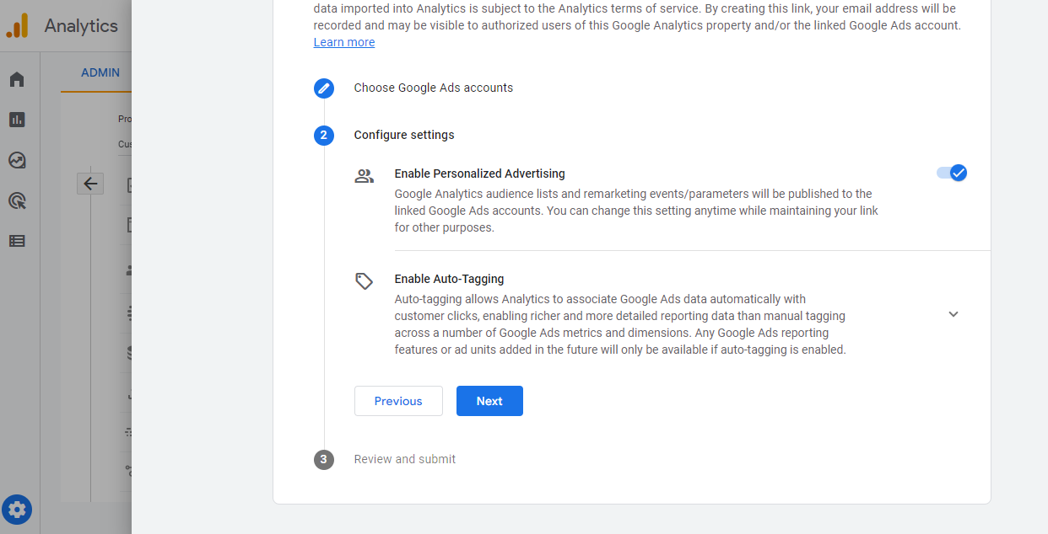Click the Personalized Advertising people icon

coord(364,176)
